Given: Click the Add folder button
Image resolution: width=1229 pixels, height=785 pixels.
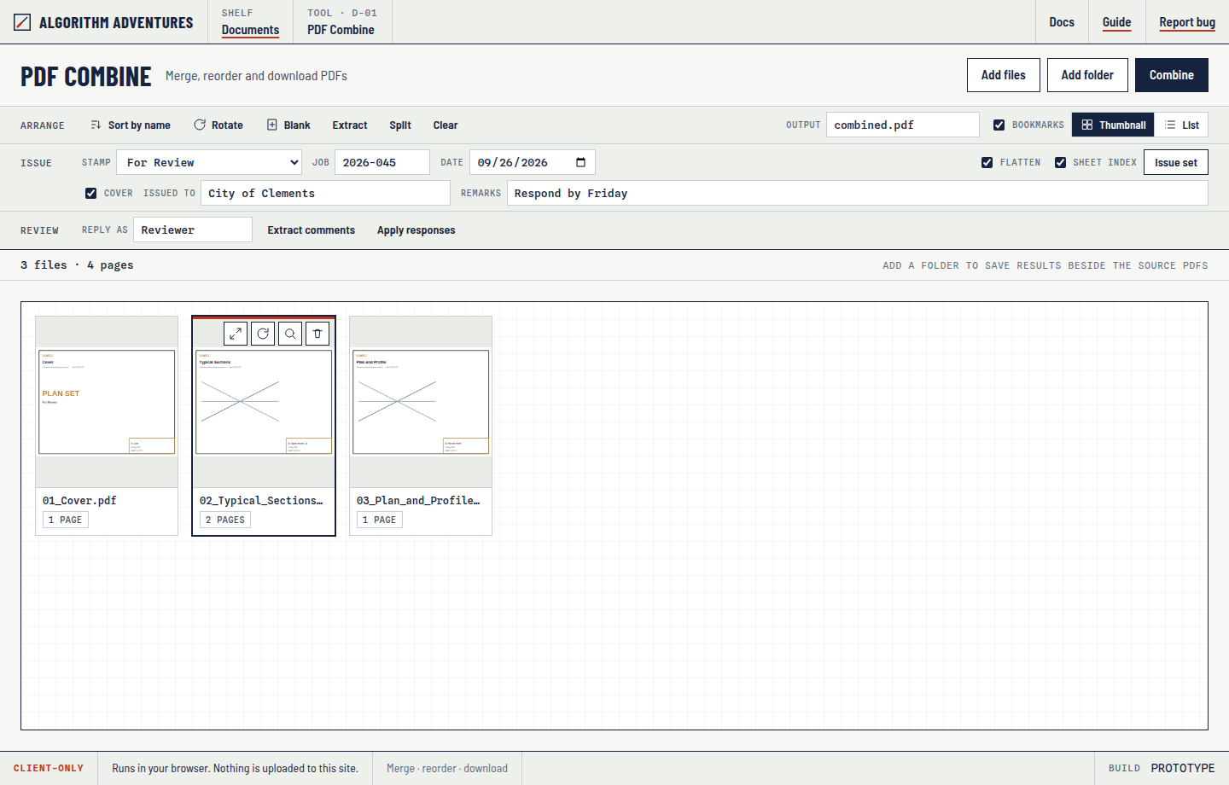Looking at the screenshot, I should coord(1087,75).
